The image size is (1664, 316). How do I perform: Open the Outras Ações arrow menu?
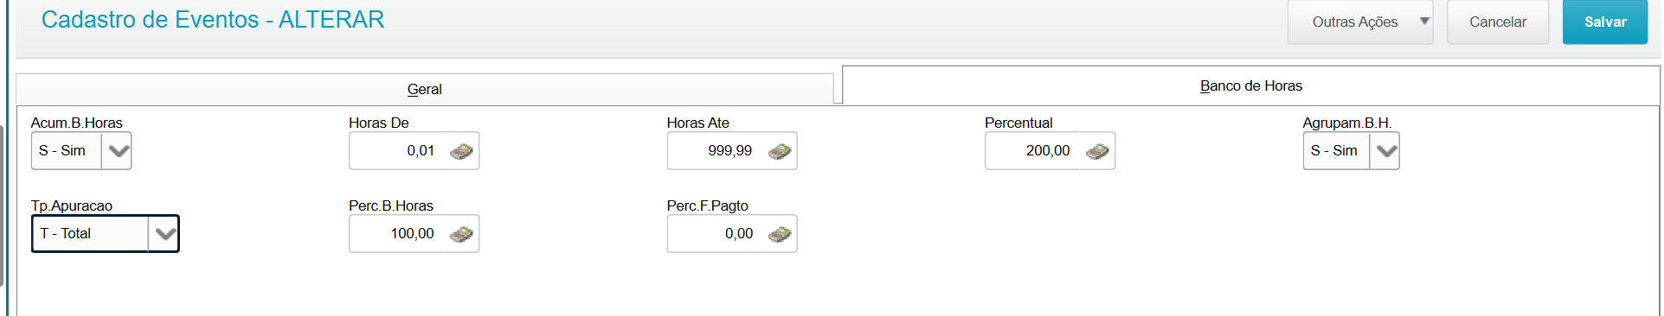[1424, 22]
